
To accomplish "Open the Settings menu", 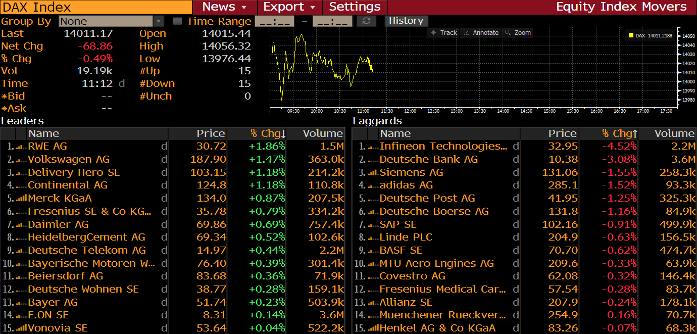I will point(355,7).
